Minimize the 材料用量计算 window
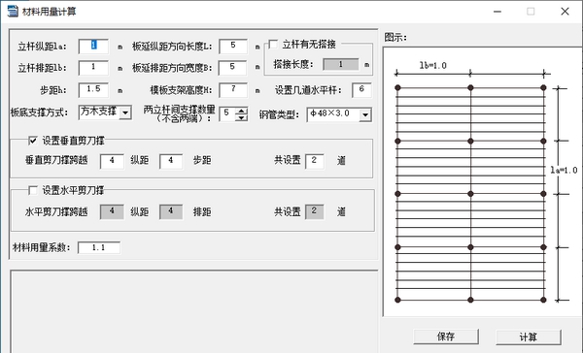 pos(497,12)
